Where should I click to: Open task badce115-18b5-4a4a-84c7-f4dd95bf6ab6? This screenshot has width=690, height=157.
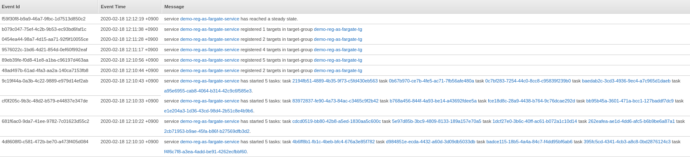pos(529,142)
